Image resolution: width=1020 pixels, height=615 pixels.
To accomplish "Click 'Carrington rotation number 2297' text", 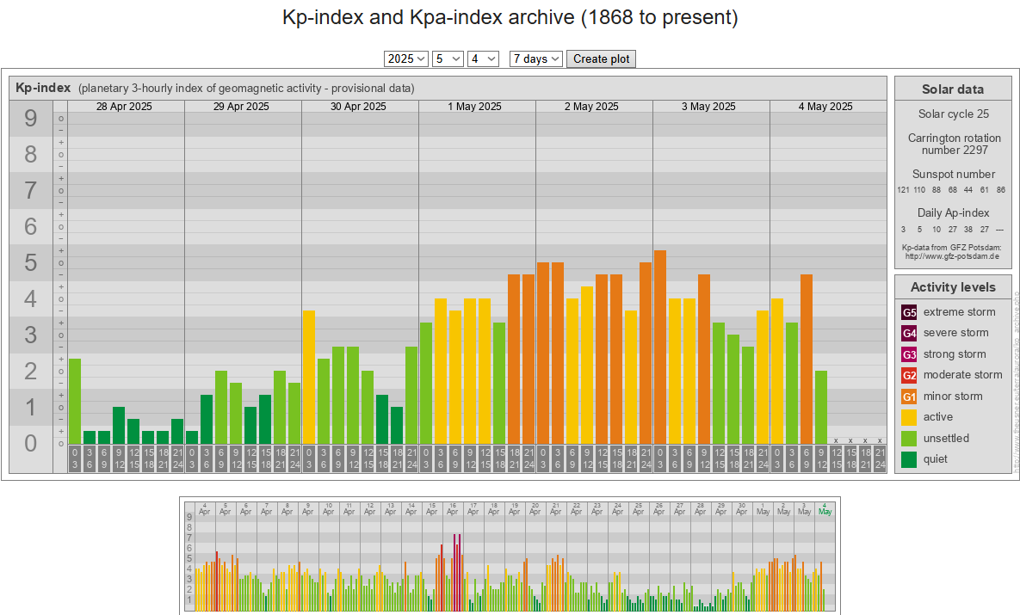I will point(955,145).
